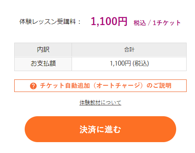This screenshot has height=153, width=195.
Task: Select the 内訳 table header cell
Action: (43, 50)
